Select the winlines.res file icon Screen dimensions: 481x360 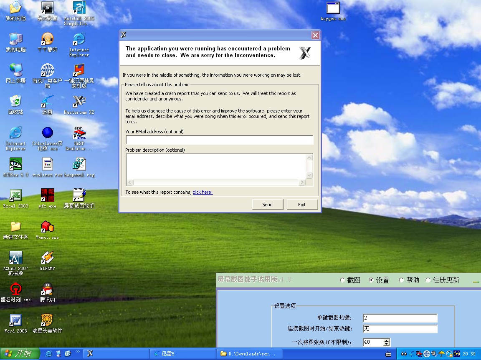(47, 167)
